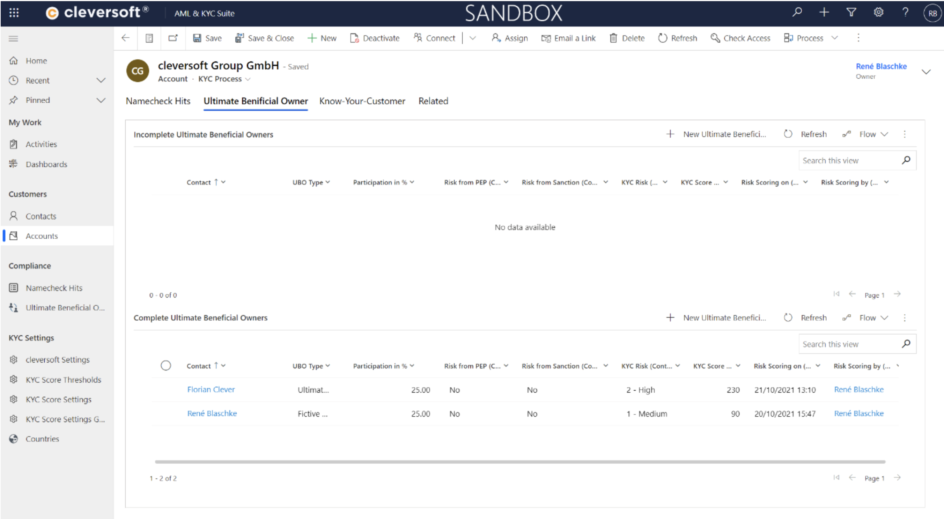Refresh the Complete Ultimate Beneficial Owners grid

click(805, 318)
